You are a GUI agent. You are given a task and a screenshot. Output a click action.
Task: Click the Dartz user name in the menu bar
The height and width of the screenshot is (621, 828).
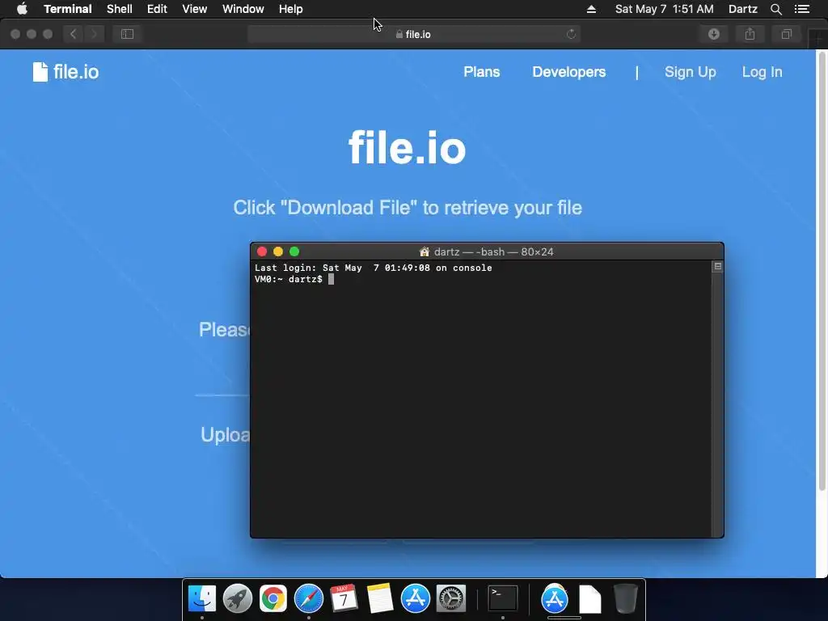[742, 9]
